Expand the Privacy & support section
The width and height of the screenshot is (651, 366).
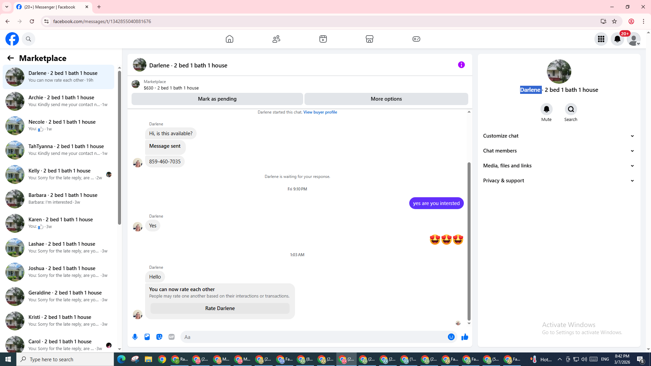click(x=559, y=181)
